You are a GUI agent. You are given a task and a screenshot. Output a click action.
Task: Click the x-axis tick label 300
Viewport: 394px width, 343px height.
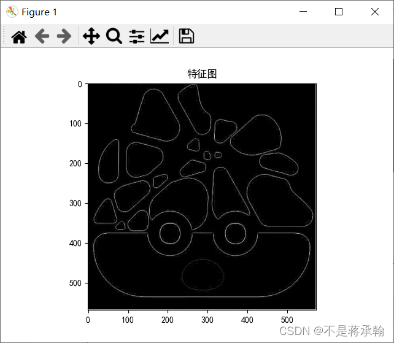(x=207, y=320)
